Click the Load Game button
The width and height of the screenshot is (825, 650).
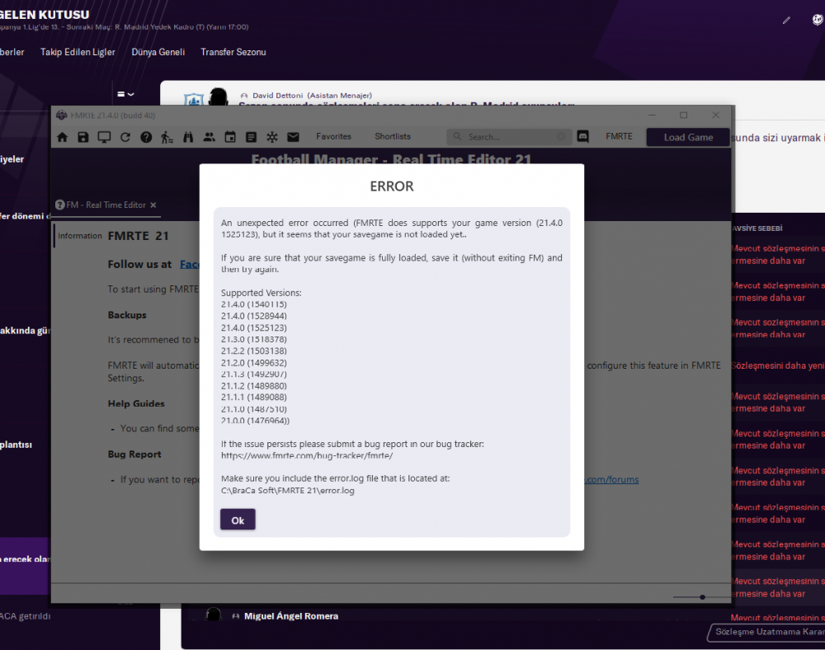click(x=688, y=137)
